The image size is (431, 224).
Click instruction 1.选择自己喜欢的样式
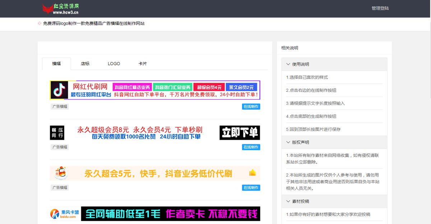pyautogui.click(x=307, y=77)
